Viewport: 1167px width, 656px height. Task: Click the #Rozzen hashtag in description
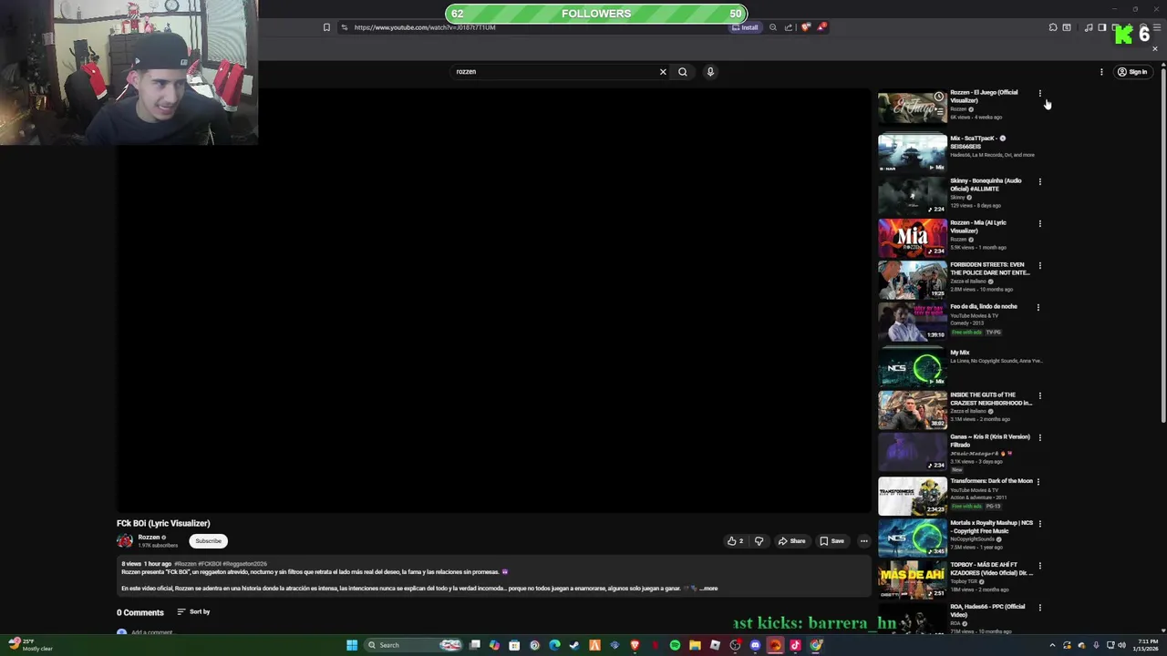pyautogui.click(x=185, y=564)
